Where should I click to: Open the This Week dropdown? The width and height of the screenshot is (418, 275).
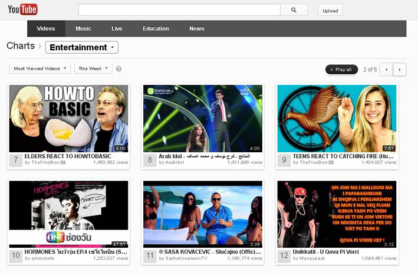point(93,68)
